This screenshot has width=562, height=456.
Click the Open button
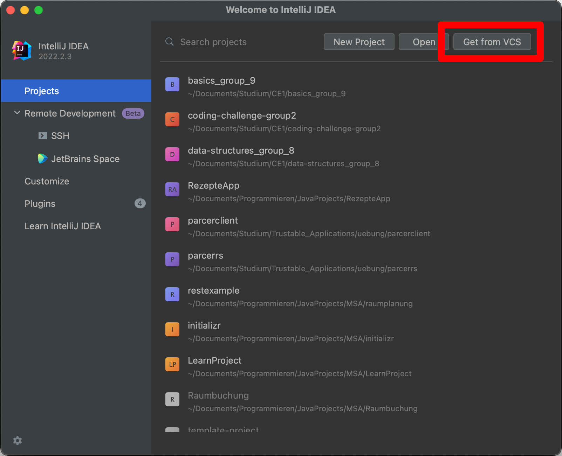coord(424,42)
